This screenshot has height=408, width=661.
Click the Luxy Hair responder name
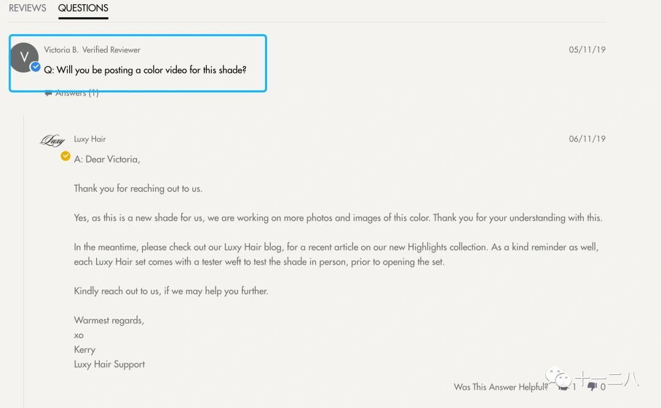pyautogui.click(x=90, y=139)
